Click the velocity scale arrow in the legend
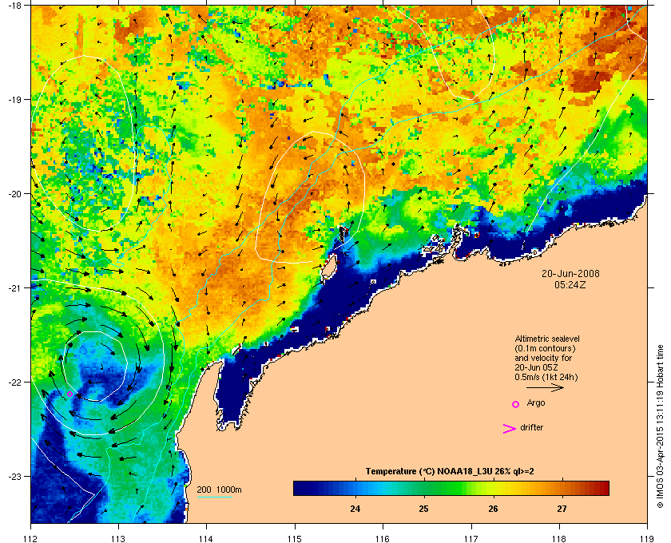The height and width of the screenshot is (543, 671). (x=545, y=388)
